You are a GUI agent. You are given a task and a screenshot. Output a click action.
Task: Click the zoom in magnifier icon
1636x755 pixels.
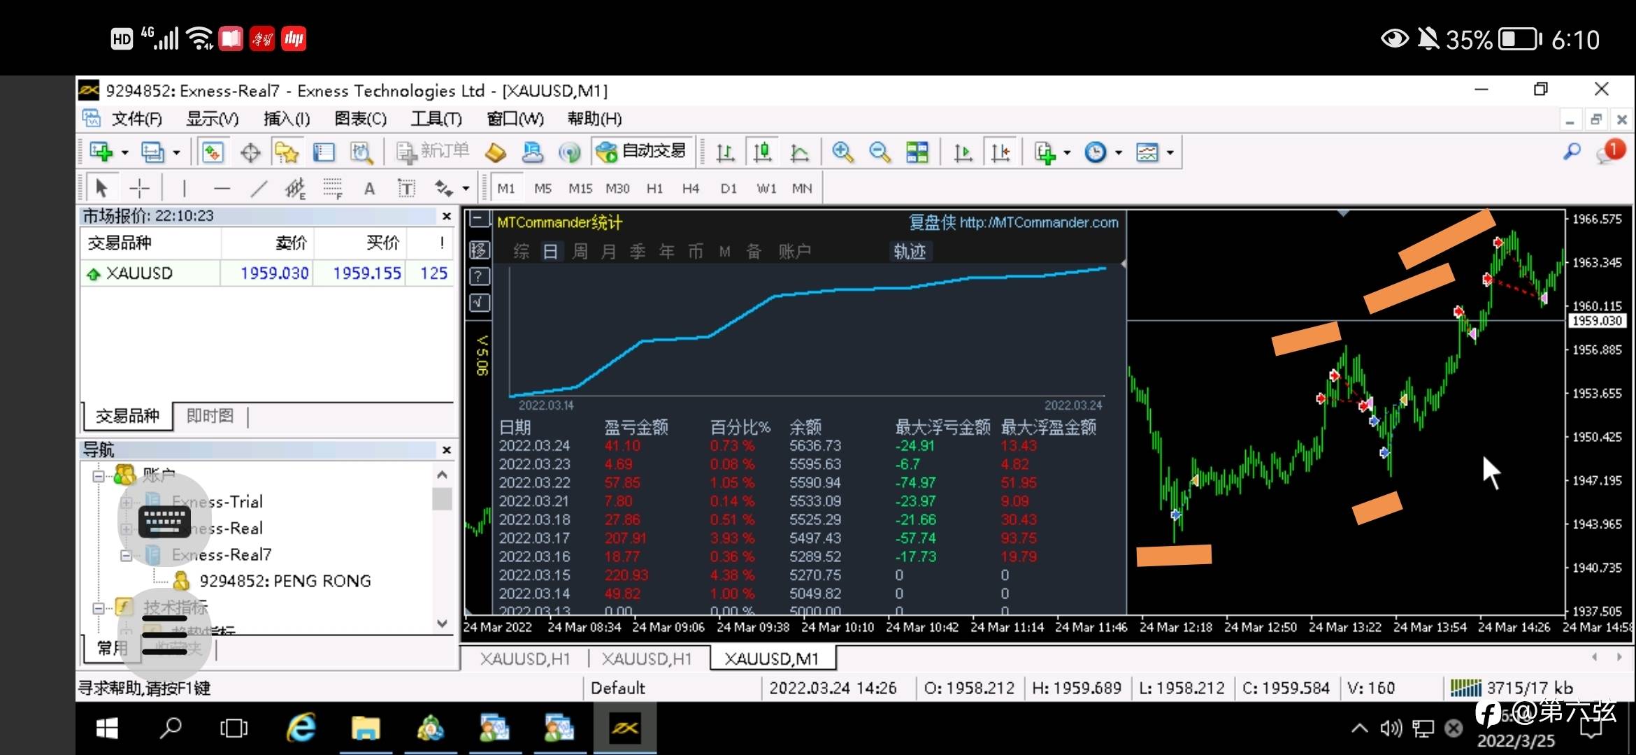click(842, 152)
